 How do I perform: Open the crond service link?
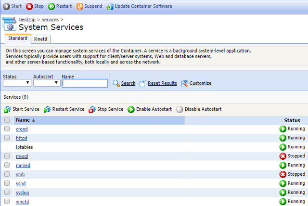coord(22,129)
